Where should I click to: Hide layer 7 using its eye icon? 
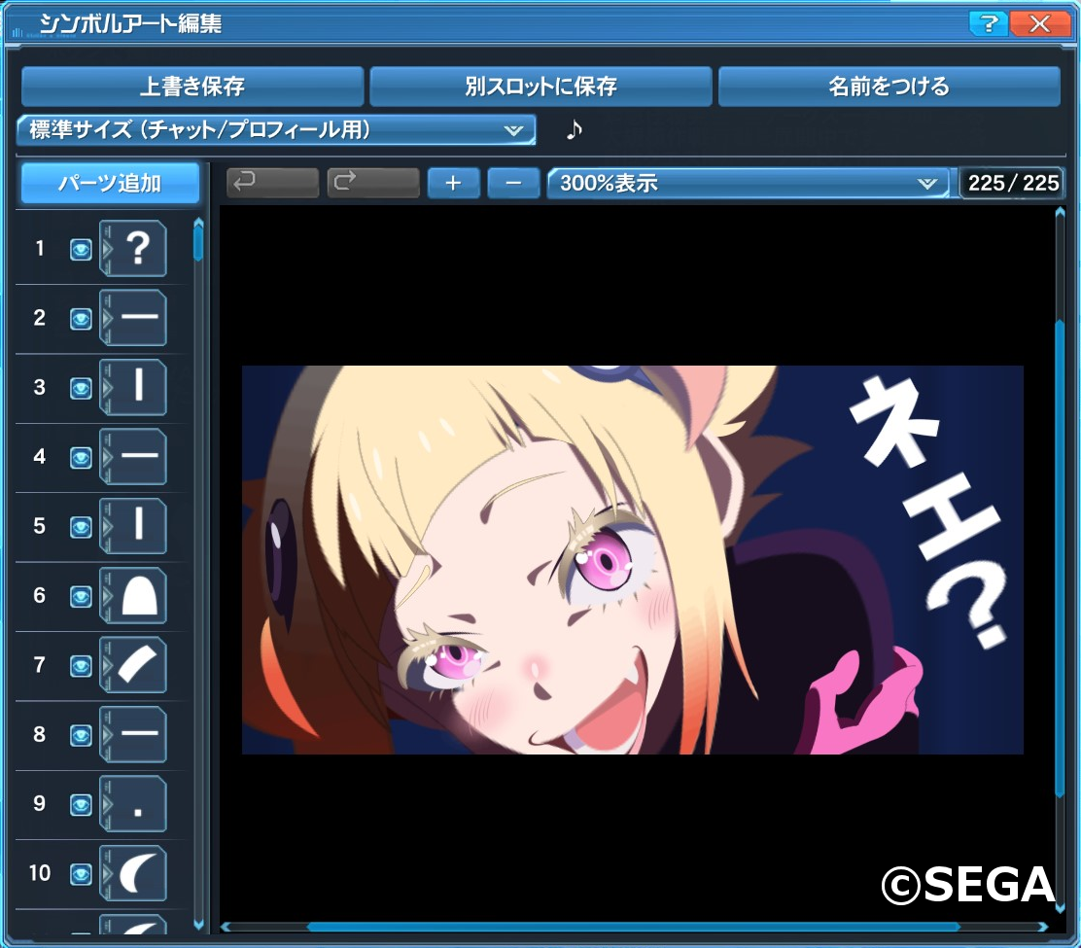click(x=81, y=666)
